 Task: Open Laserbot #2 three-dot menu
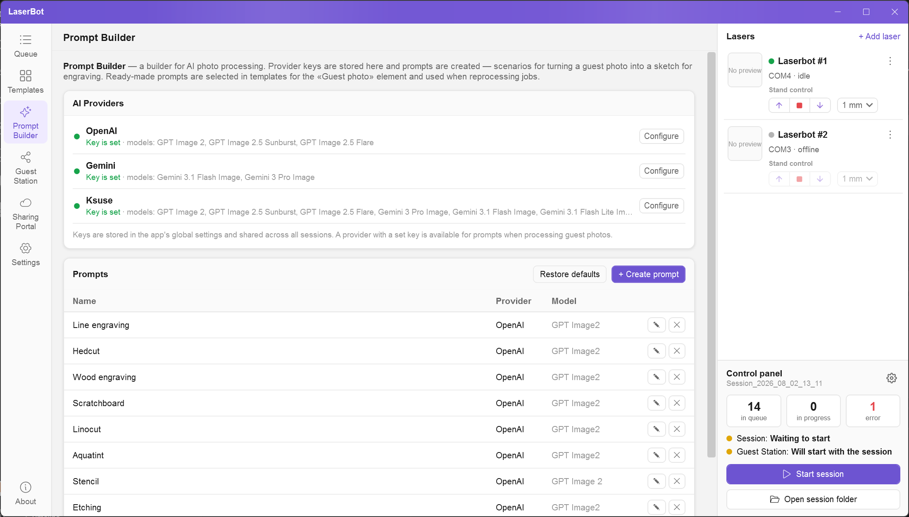(890, 135)
